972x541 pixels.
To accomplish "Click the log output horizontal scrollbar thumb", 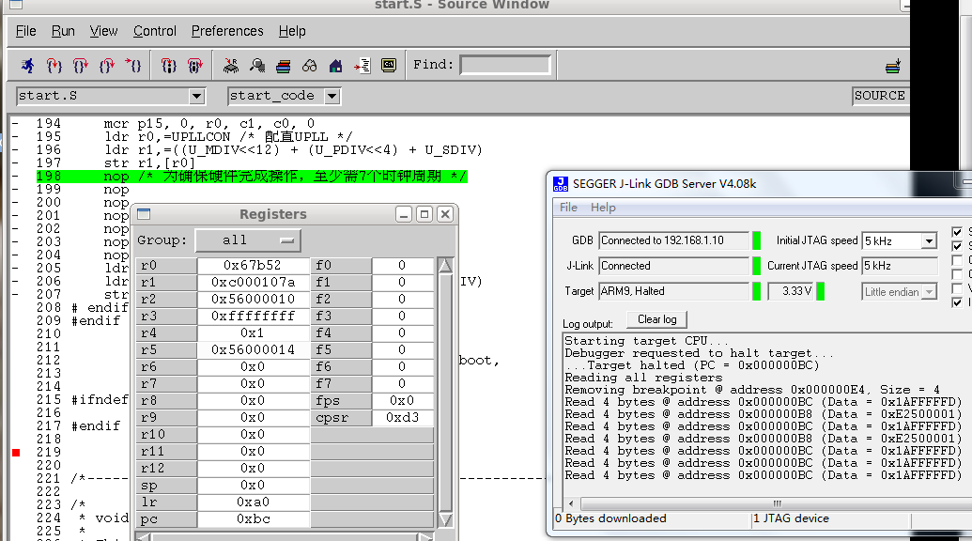I will coord(778,503).
